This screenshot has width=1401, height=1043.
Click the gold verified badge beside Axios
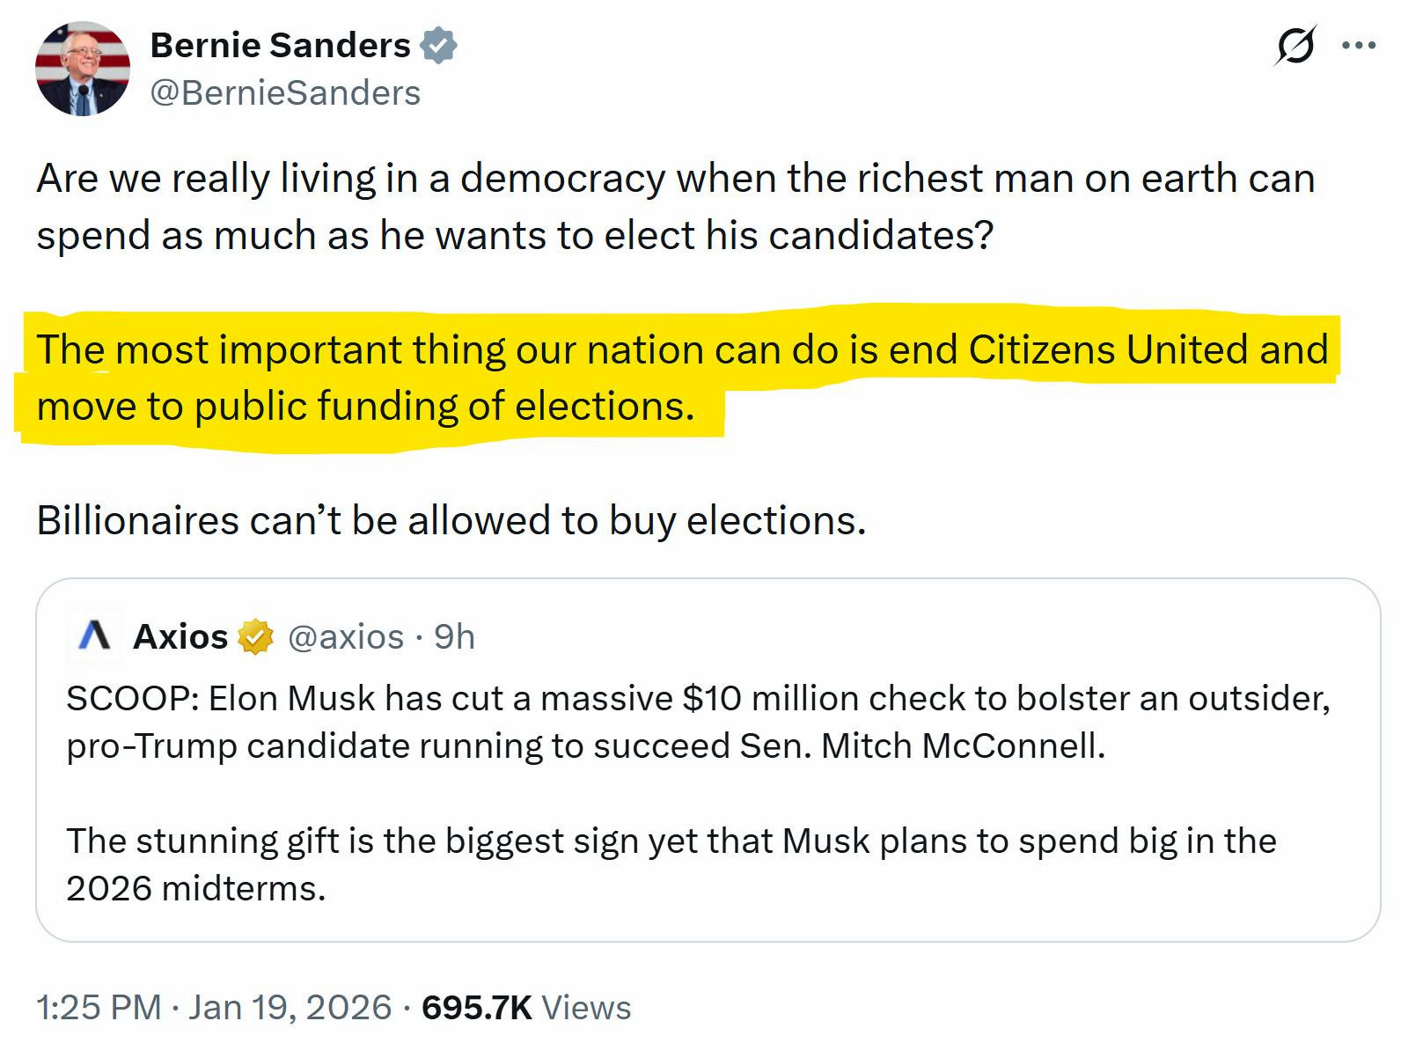click(x=255, y=636)
